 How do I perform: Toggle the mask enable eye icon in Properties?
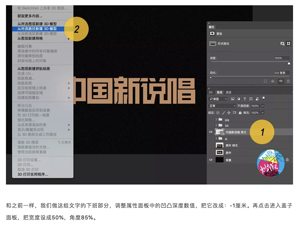coord(281,81)
